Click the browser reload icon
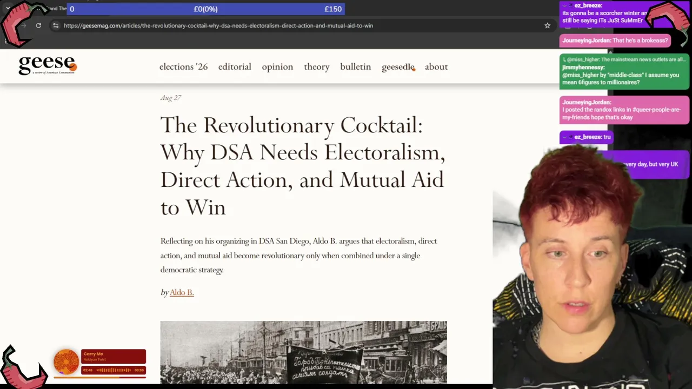The image size is (692, 389). [x=38, y=25]
